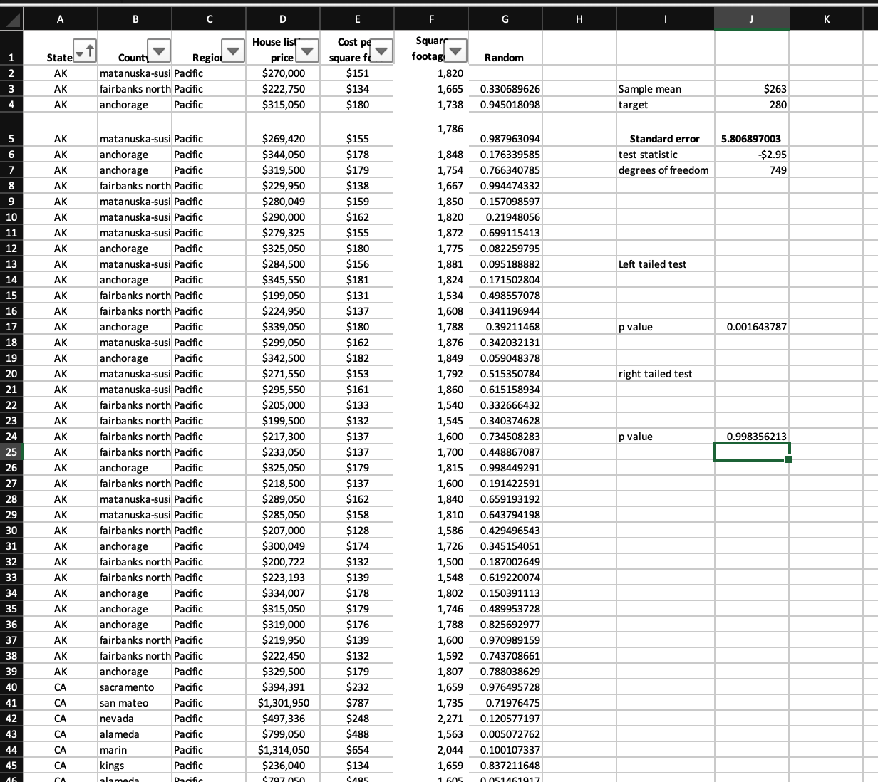Image resolution: width=878 pixels, height=782 pixels.
Task: Open the Cost per square foot filter
Action: (x=382, y=50)
